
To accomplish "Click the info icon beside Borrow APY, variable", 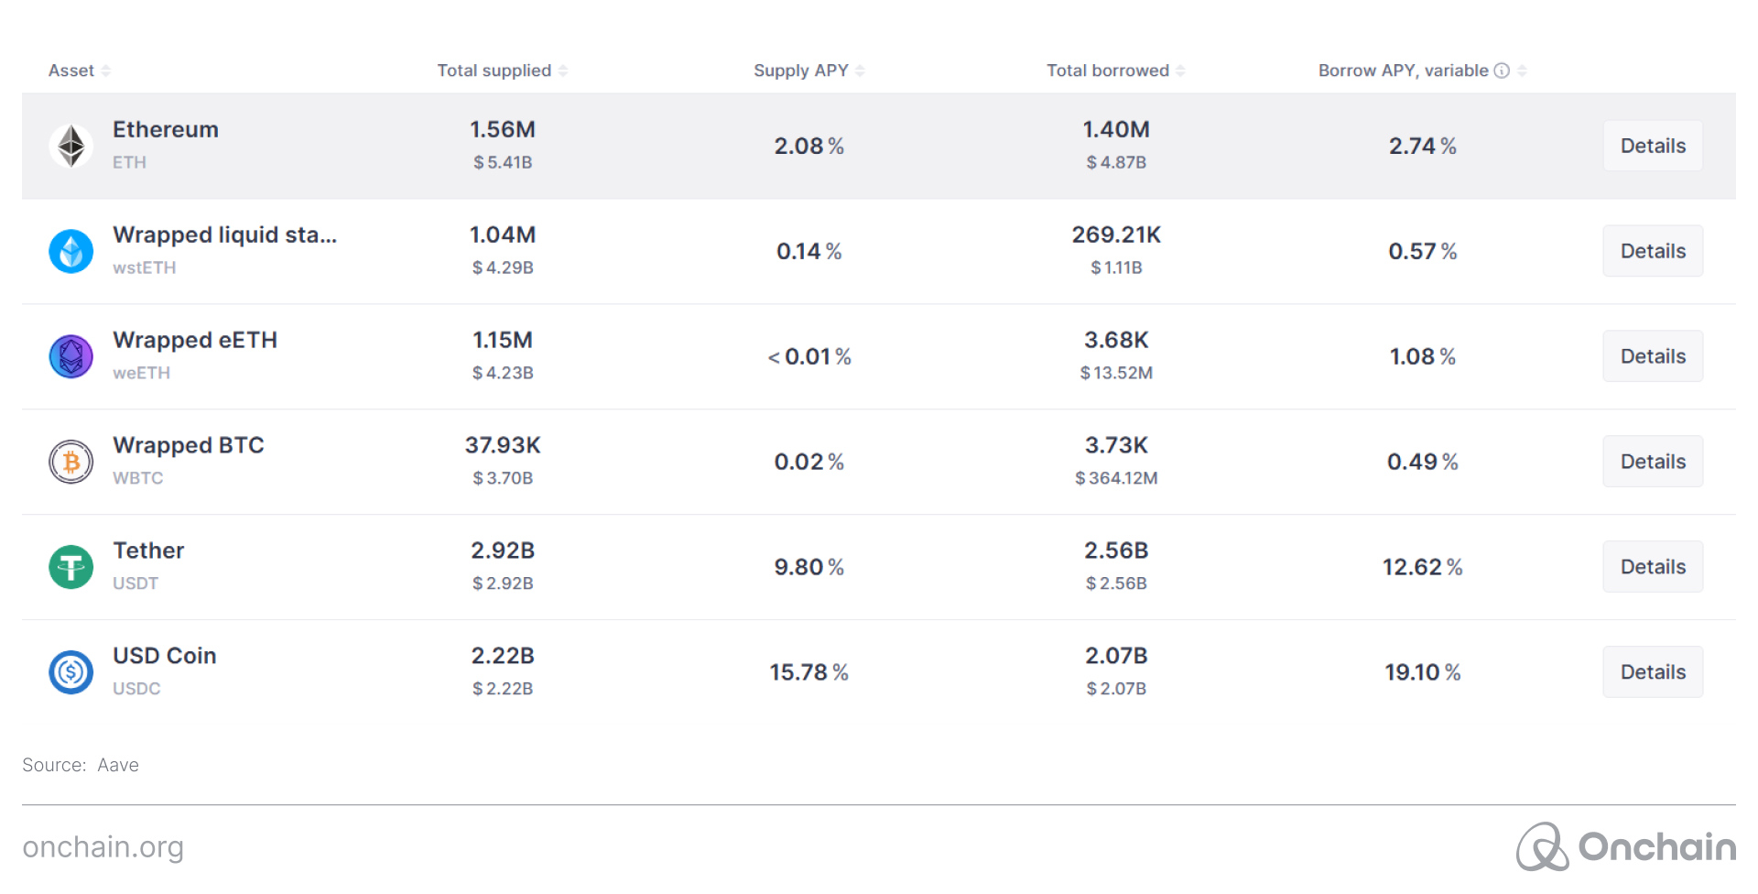I will click(x=1502, y=71).
